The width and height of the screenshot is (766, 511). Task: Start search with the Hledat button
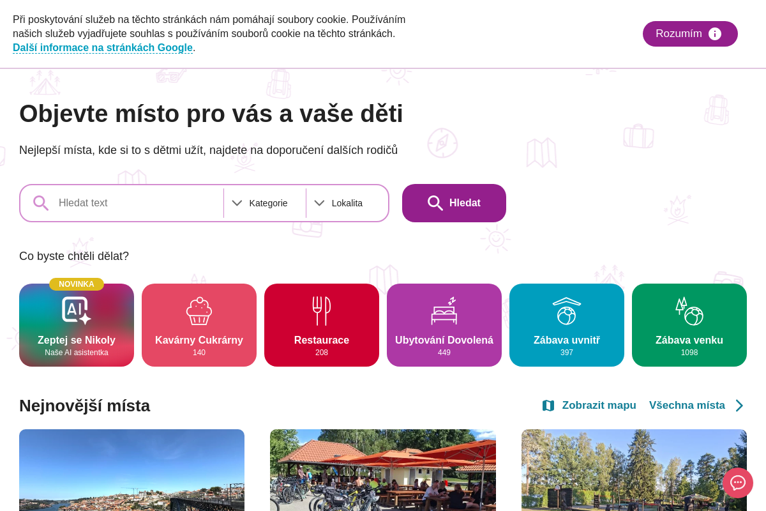tap(454, 203)
